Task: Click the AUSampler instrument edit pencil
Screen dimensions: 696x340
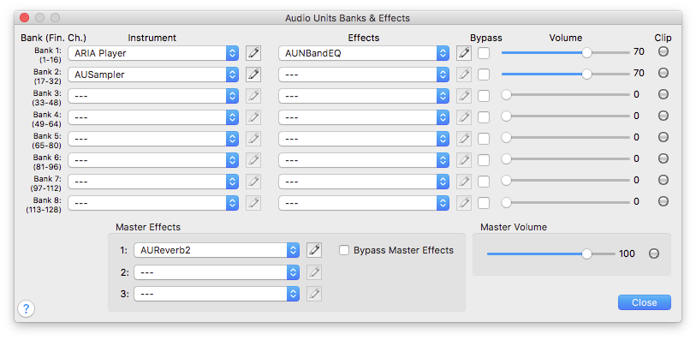Action: (253, 75)
